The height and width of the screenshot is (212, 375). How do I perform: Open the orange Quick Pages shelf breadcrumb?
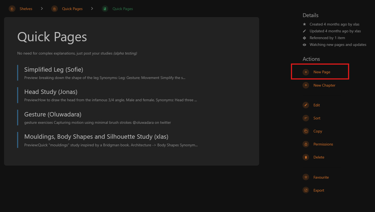(72, 9)
